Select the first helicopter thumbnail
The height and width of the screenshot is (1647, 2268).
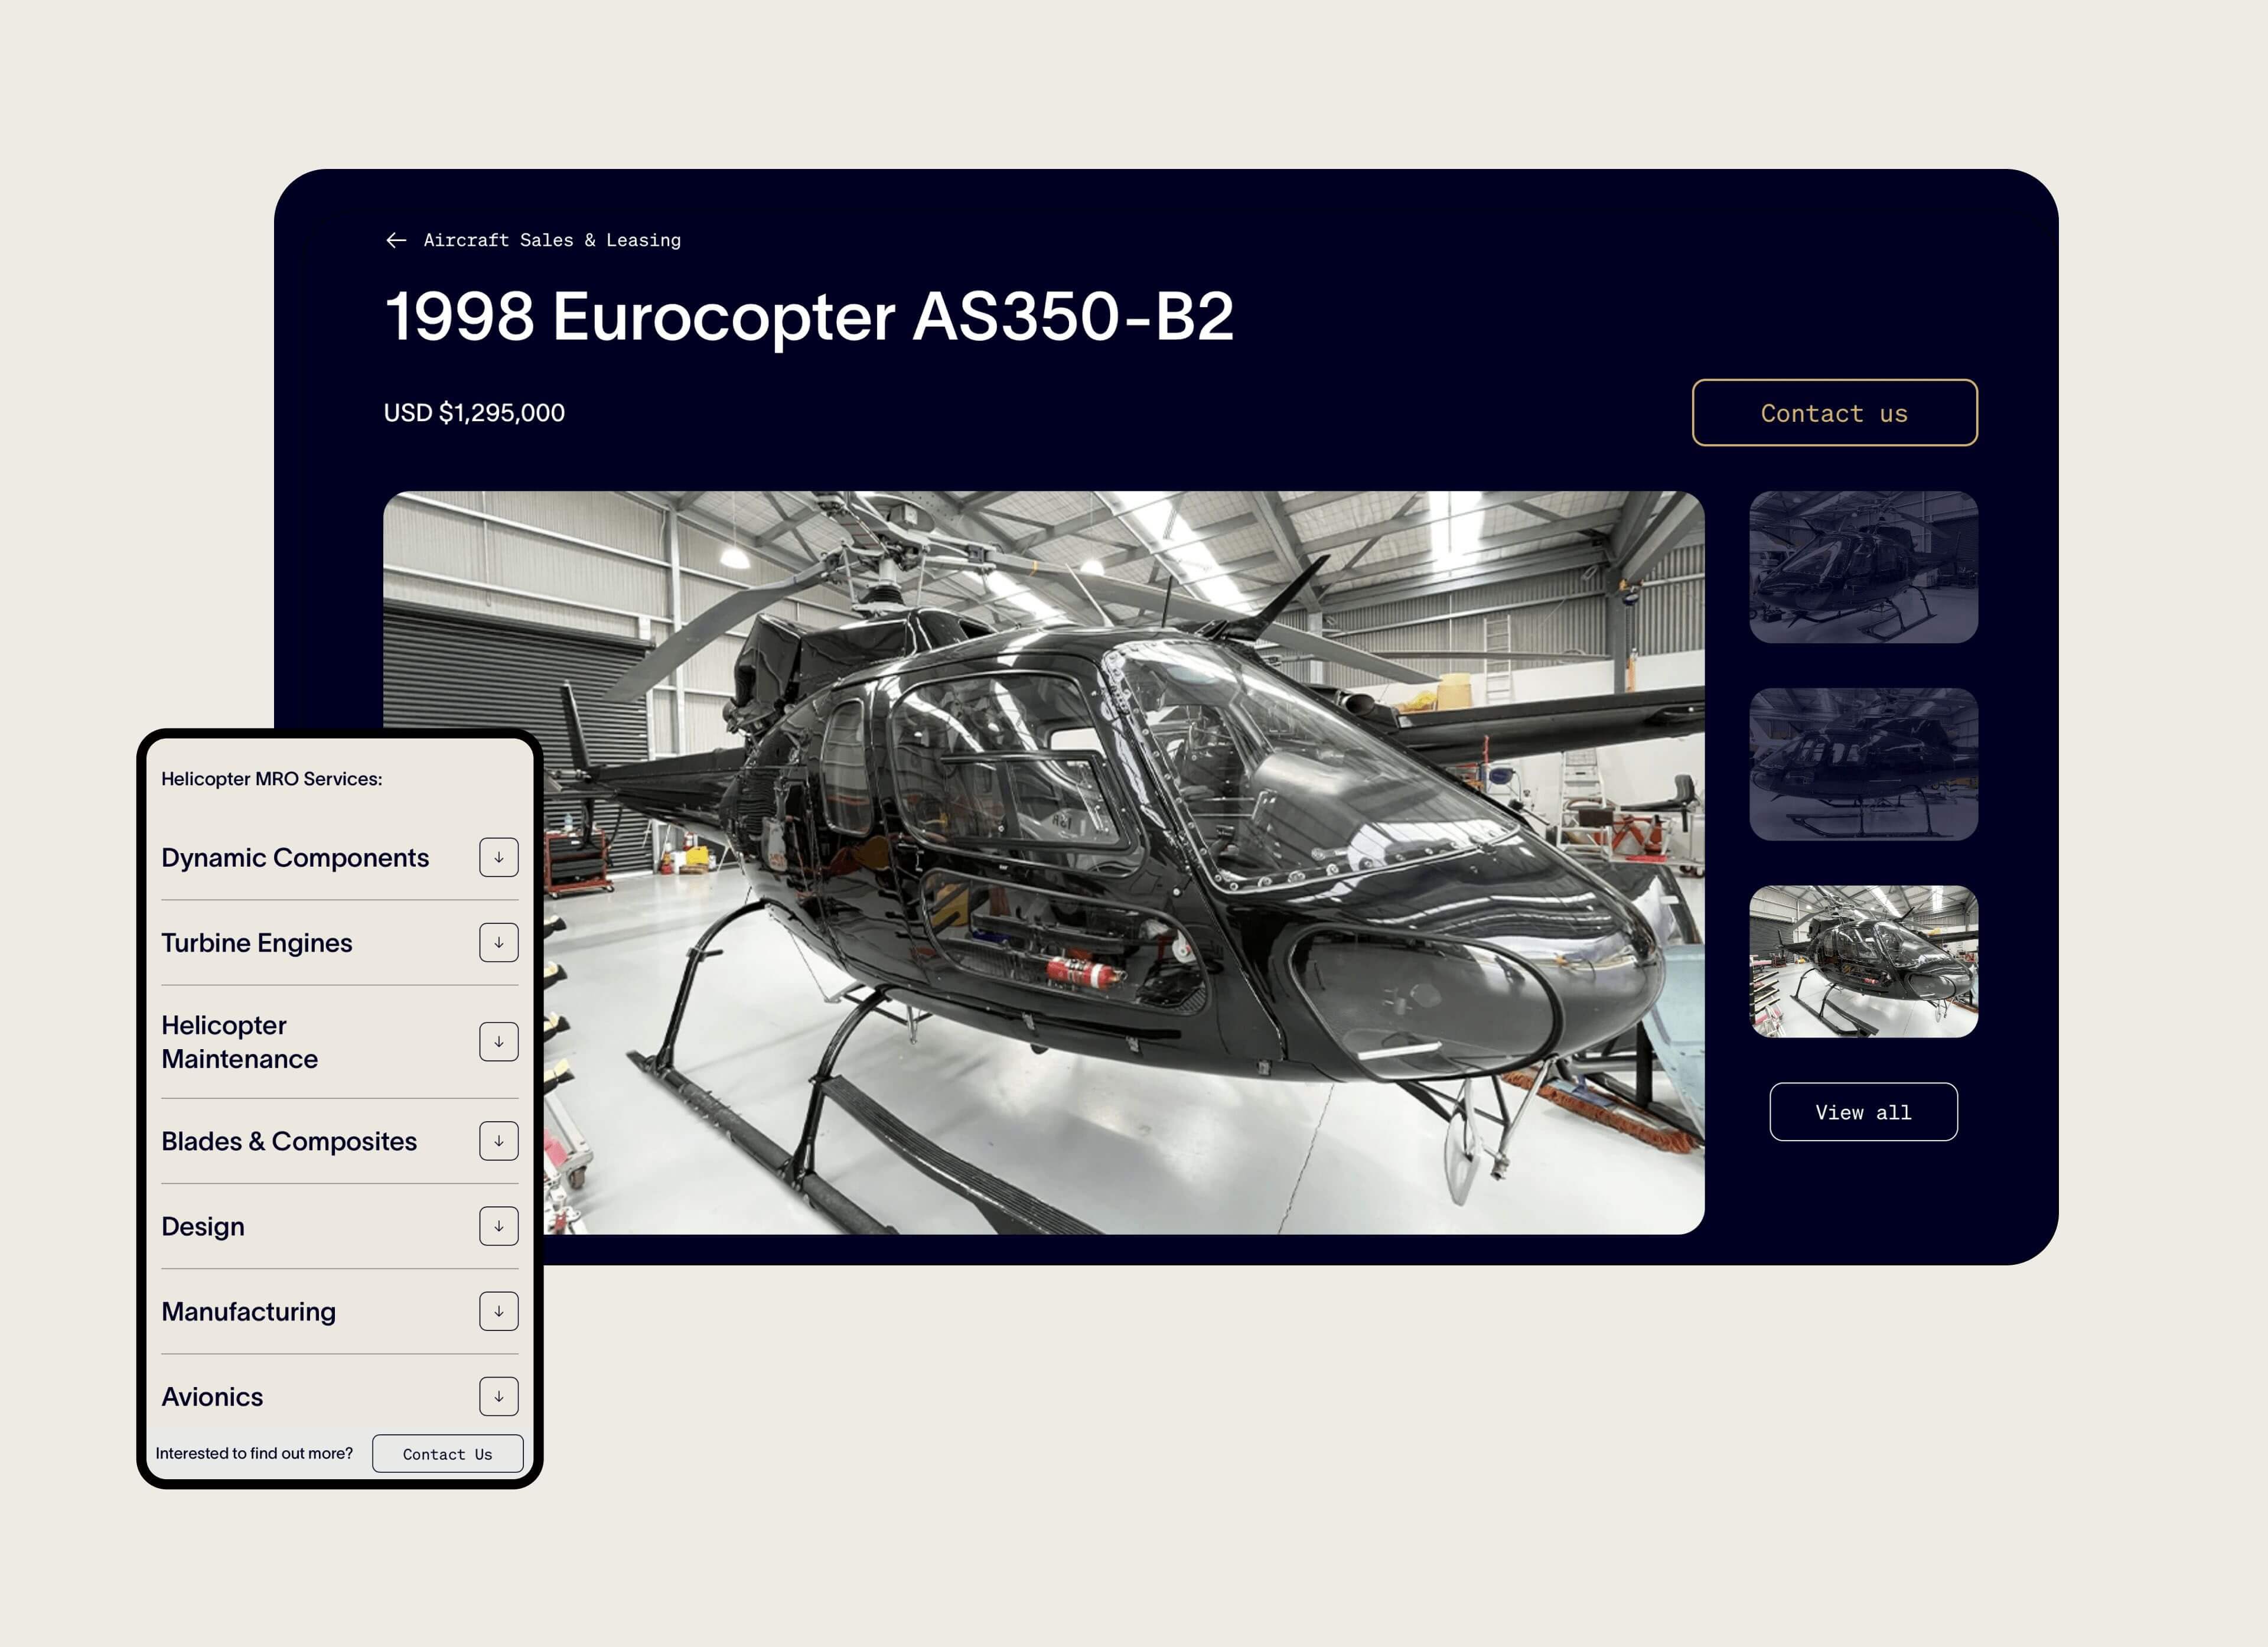[1863, 567]
